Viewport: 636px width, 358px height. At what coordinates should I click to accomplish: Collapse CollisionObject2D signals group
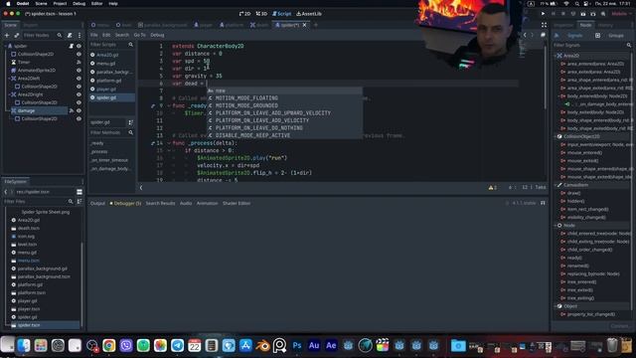point(556,136)
